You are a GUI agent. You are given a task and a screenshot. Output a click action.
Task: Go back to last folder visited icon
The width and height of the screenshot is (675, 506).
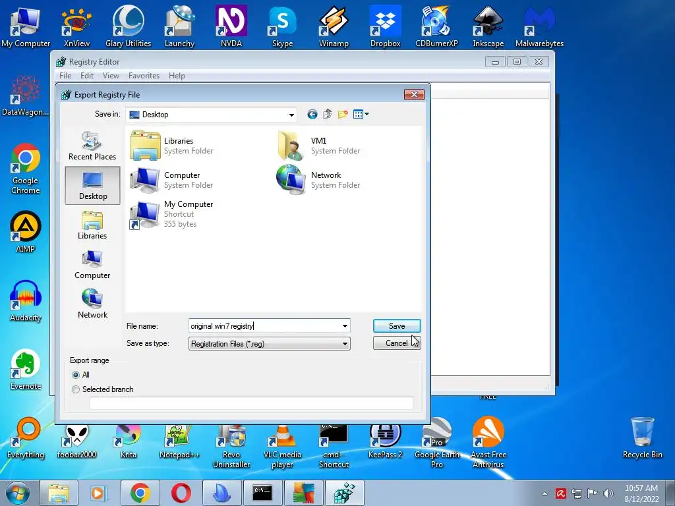(312, 114)
